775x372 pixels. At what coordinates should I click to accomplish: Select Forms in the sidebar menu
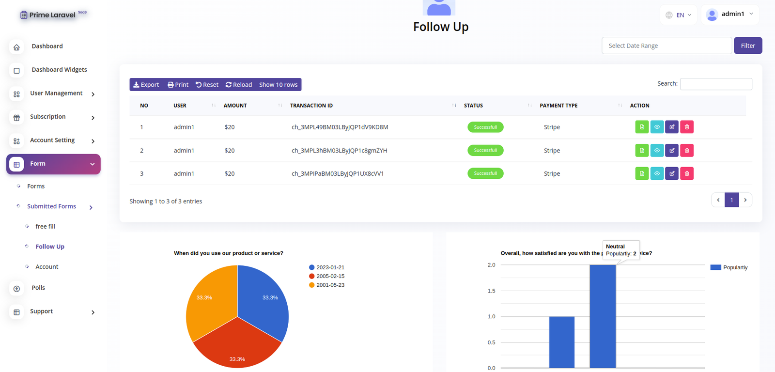[36, 186]
